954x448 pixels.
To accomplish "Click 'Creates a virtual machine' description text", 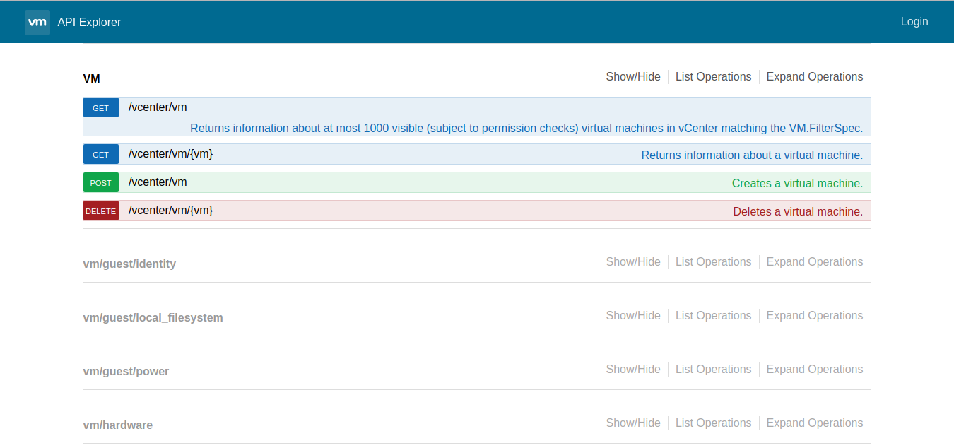I will point(797,182).
